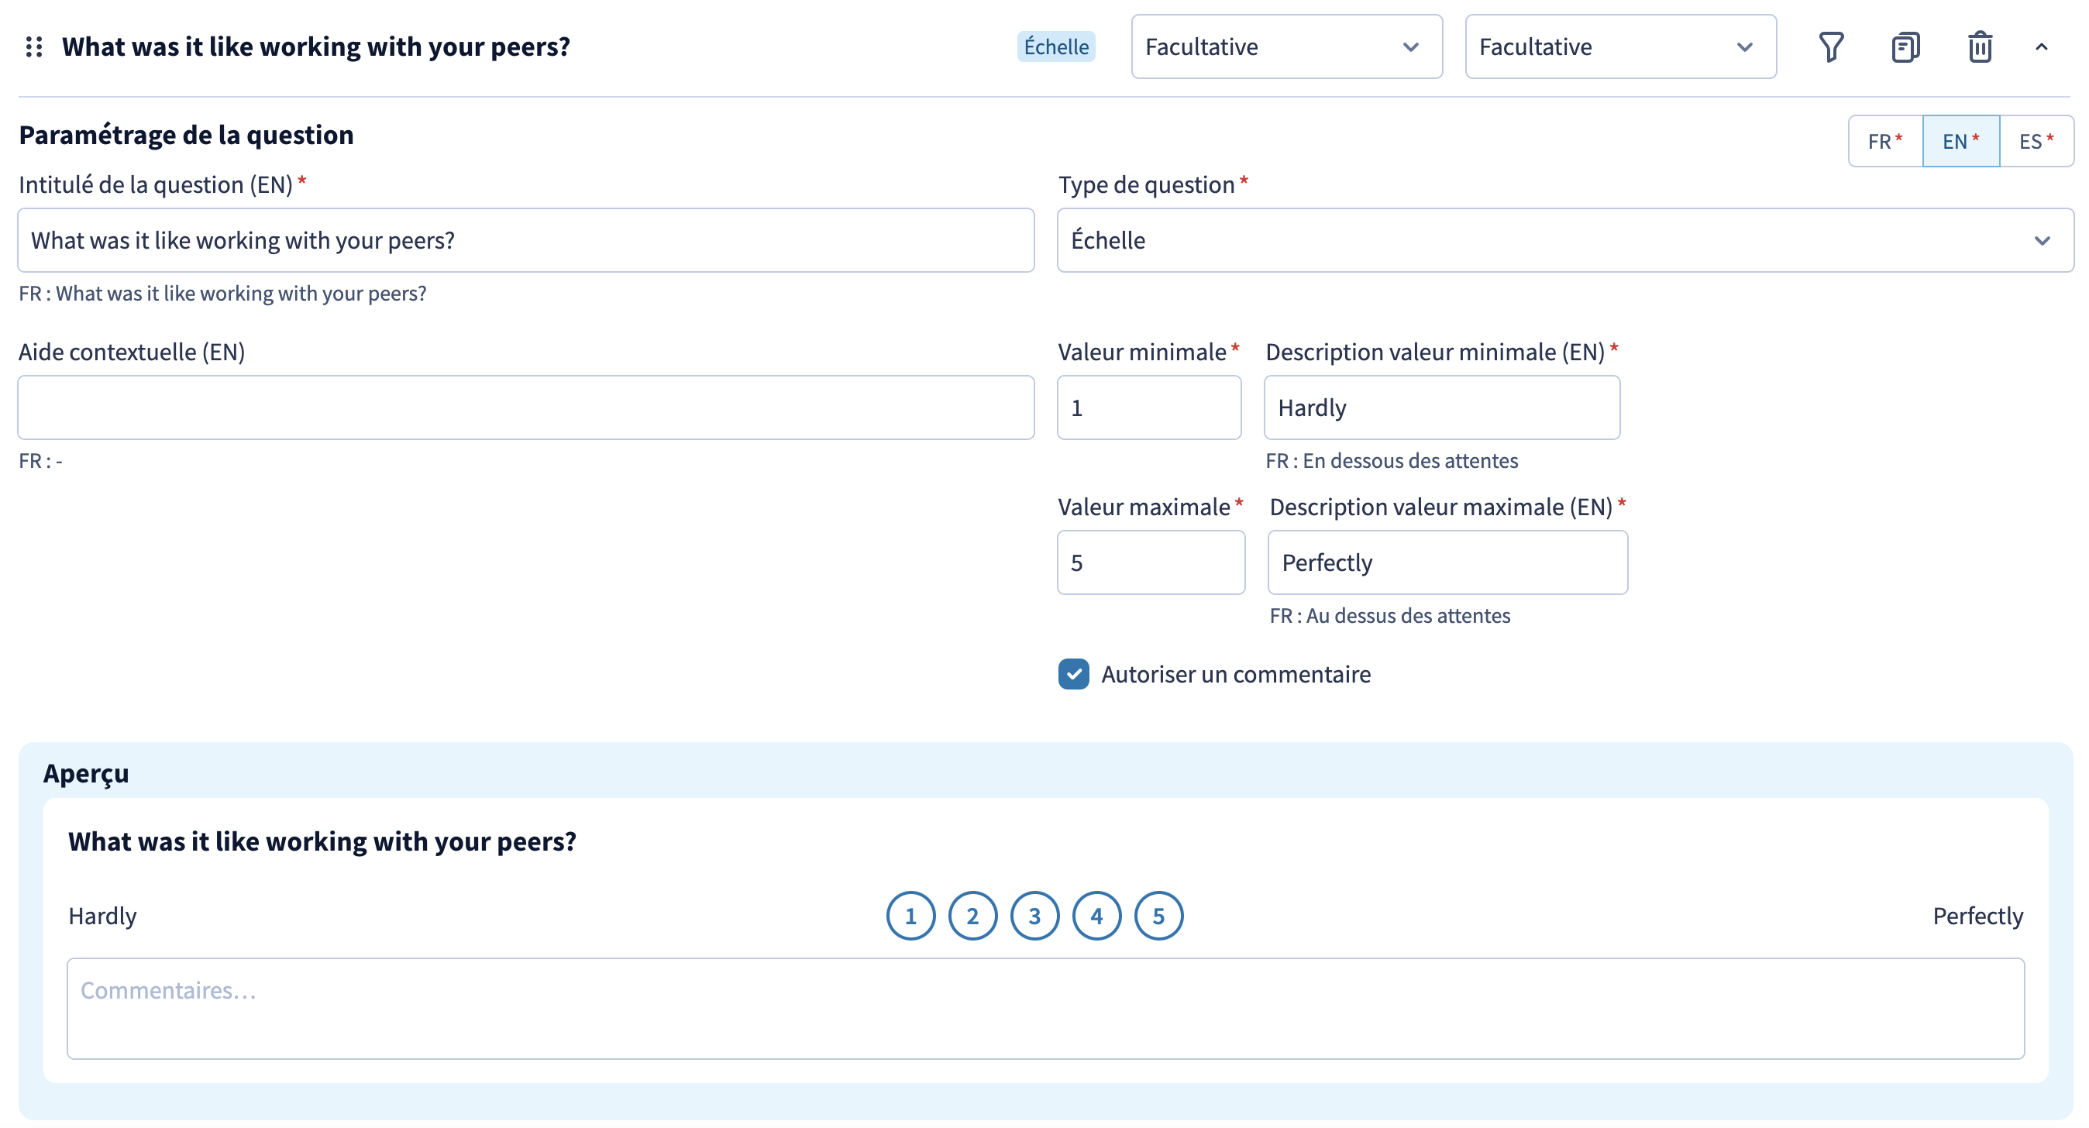The height and width of the screenshot is (1128, 2089).
Task: Select rating 1 in the preview scale
Action: point(910,916)
